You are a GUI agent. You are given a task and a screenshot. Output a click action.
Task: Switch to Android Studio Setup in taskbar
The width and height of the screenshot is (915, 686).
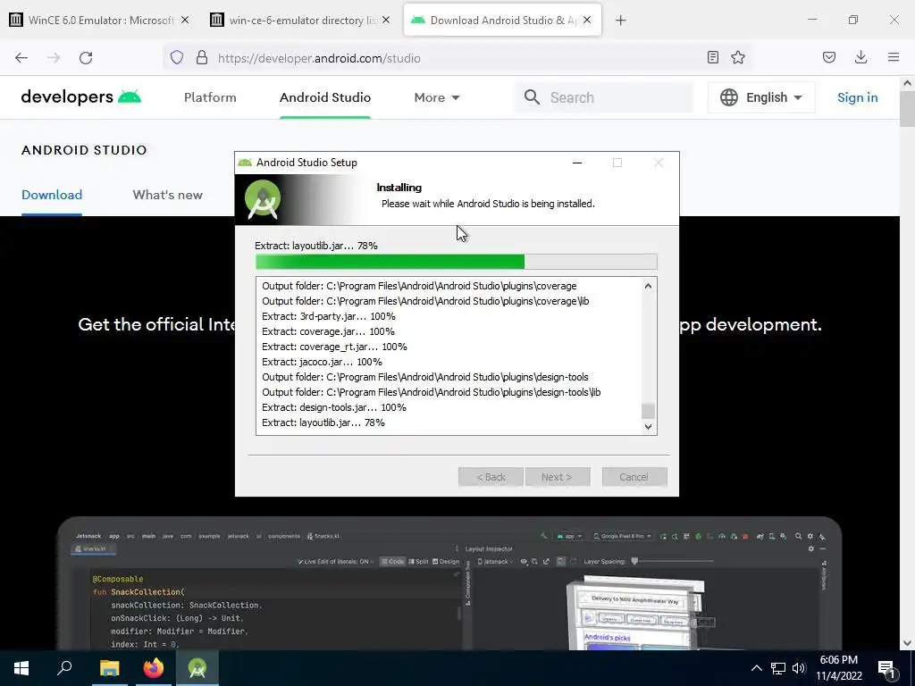point(197,668)
